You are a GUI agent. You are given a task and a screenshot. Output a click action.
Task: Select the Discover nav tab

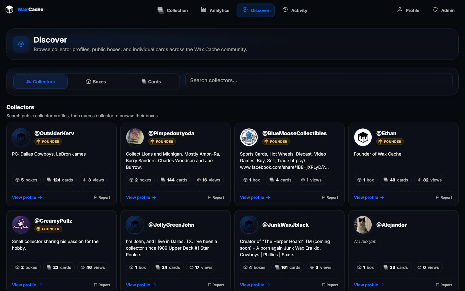point(255,10)
